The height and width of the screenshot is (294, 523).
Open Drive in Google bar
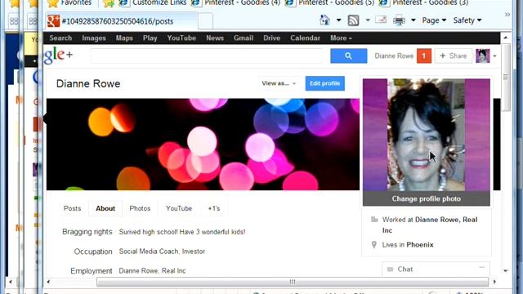271,38
